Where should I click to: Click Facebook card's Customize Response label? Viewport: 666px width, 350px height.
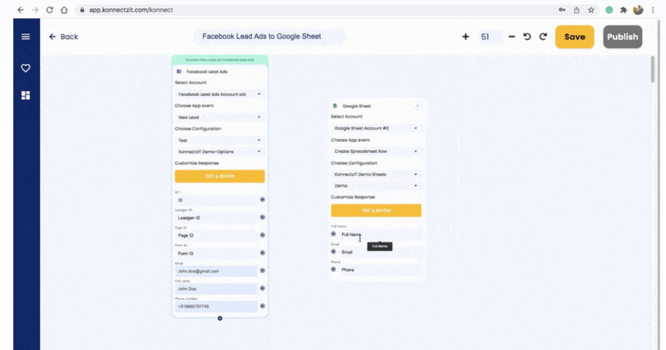196,163
